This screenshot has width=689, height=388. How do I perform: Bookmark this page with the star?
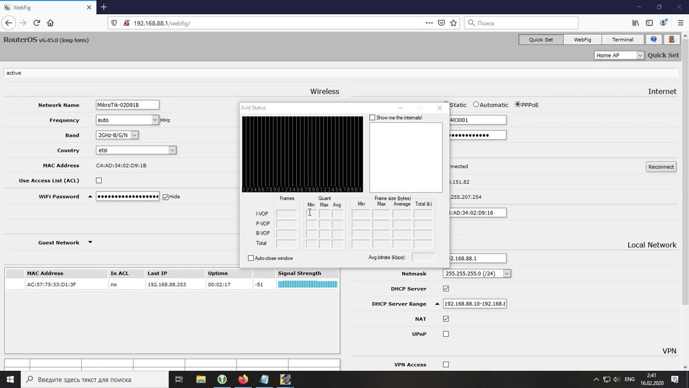point(454,23)
